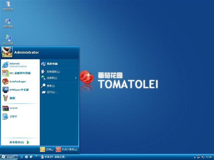
Task: Click the tray icon next to clock
Action: (x=203, y=157)
